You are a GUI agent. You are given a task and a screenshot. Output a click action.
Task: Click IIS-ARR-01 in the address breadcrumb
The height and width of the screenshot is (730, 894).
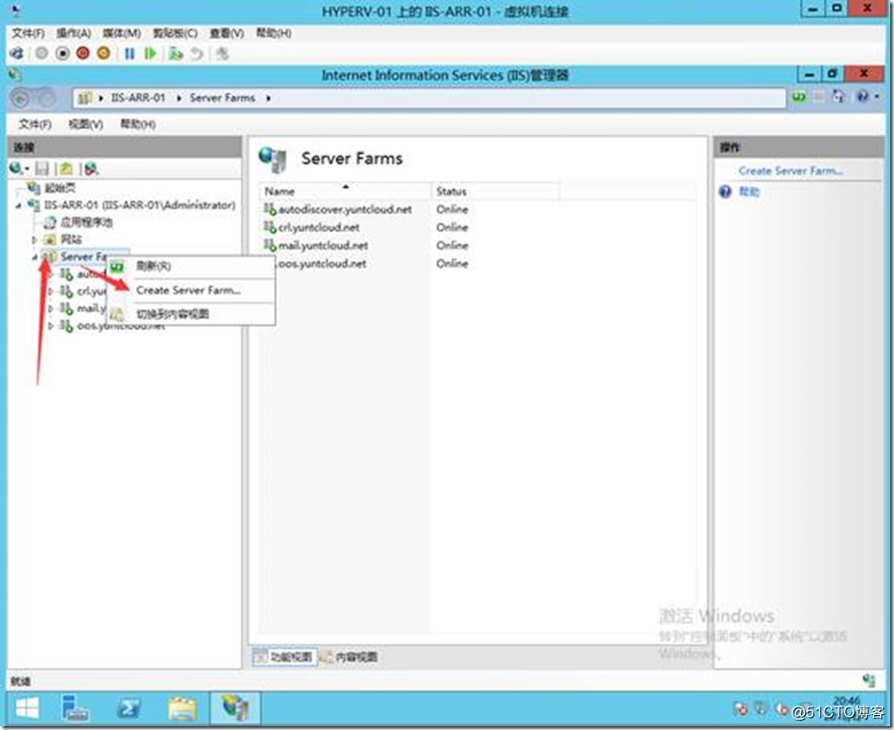137,98
